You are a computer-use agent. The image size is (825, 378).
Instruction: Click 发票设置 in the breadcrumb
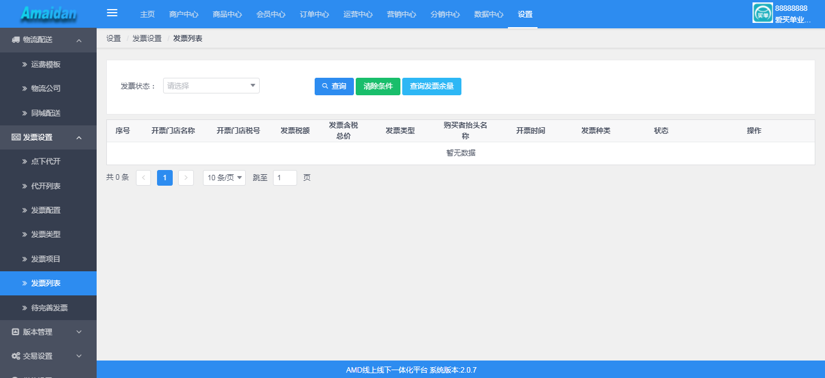[x=147, y=39]
